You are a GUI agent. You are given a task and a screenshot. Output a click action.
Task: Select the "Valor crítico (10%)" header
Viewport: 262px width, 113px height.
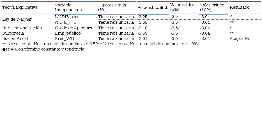click(x=212, y=8)
